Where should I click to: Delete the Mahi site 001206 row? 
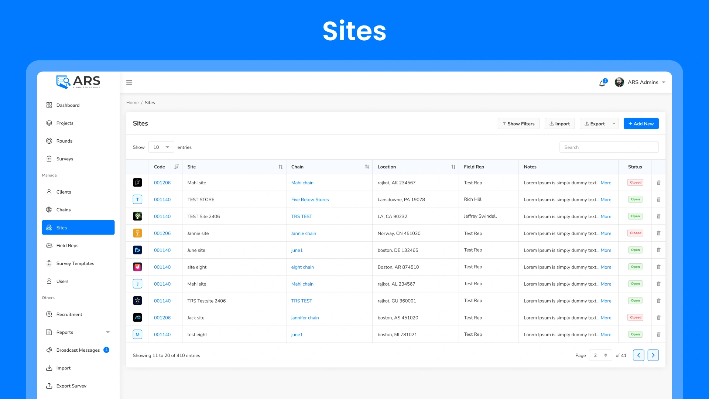point(658,183)
